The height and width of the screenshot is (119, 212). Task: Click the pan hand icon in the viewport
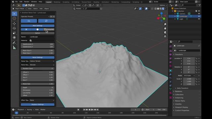point(165,28)
